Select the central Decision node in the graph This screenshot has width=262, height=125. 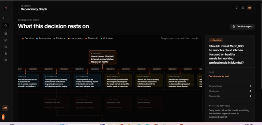pyautogui.click(x=103, y=57)
